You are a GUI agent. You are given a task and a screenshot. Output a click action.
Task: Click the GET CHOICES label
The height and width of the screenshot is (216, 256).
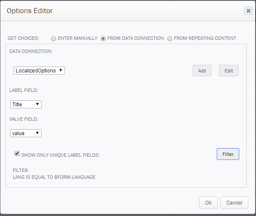(23, 38)
